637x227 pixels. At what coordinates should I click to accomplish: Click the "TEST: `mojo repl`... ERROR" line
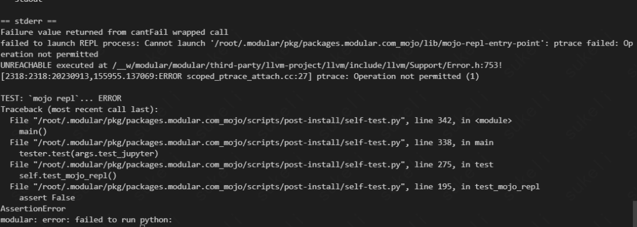point(61,98)
